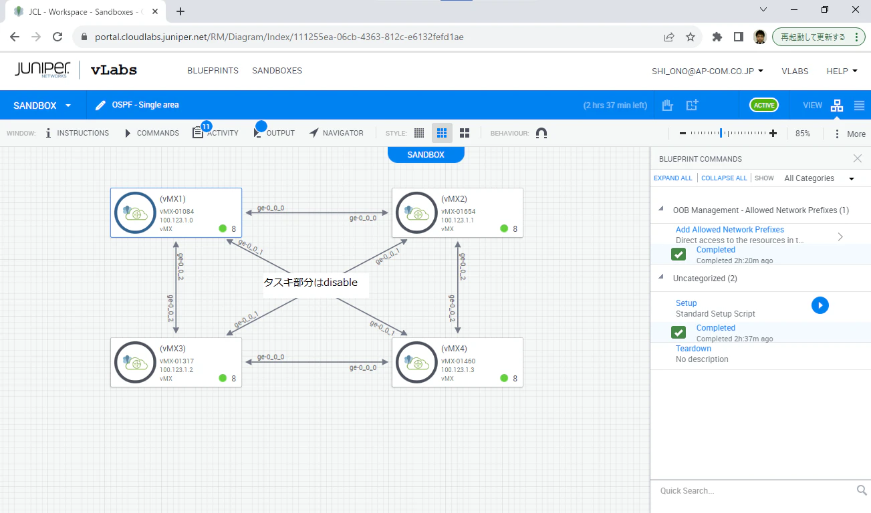871x513 pixels.
Task: Click the vMX2 router icon
Action: [417, 213]
